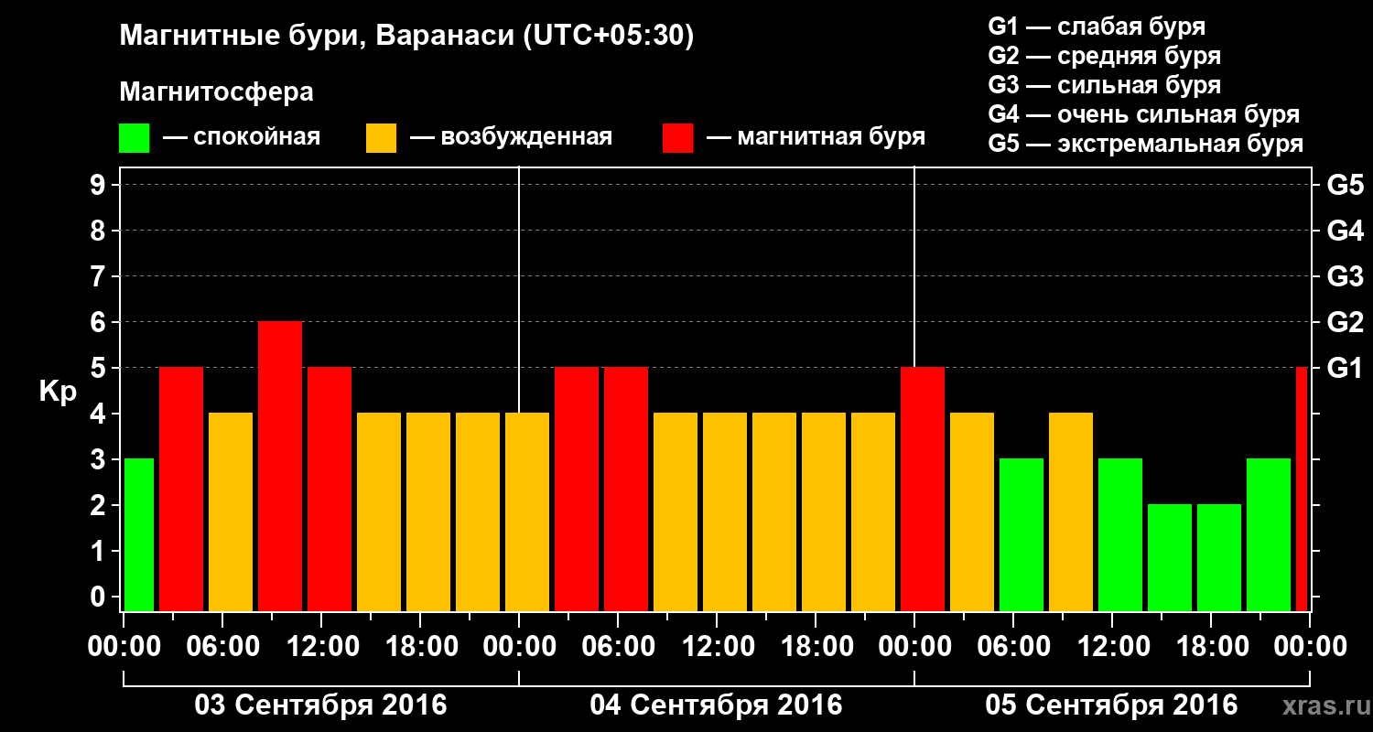Click the 'G2 — средняя буря' description line
1373x732 pixels.
point(1104,56)
